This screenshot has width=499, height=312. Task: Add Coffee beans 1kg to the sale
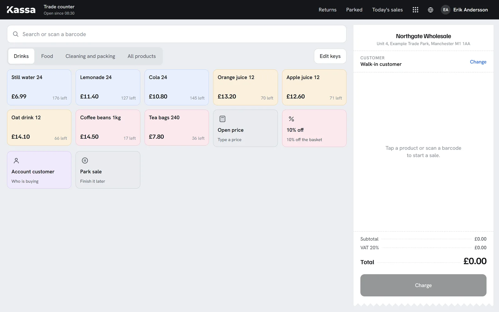[108, 128]
